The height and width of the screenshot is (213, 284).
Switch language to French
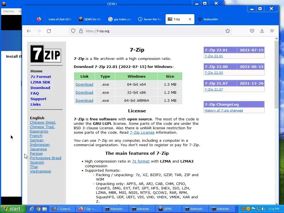[x=36, y=136]
